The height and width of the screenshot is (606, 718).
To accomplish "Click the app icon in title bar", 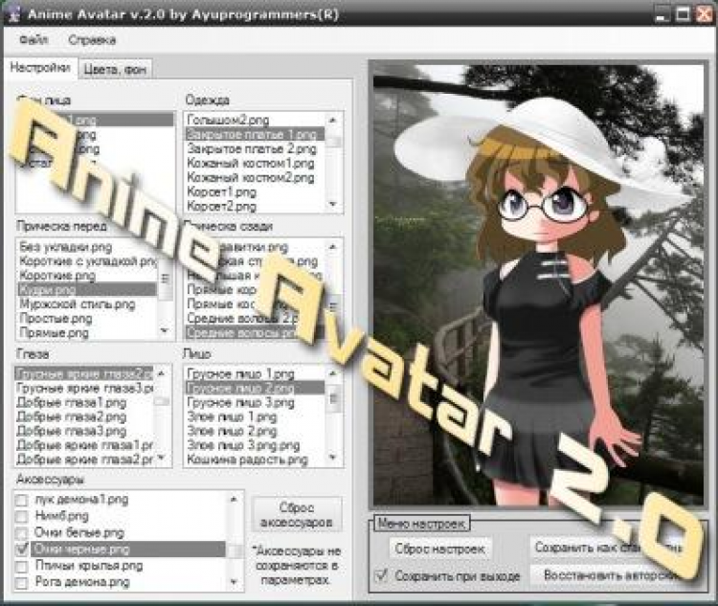I will coord(12,13).
